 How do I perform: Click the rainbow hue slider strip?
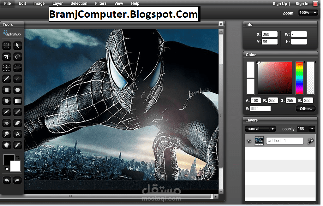299,78
